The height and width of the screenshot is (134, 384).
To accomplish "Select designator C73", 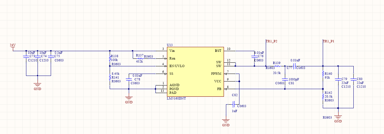I will [x=33, y=56].
